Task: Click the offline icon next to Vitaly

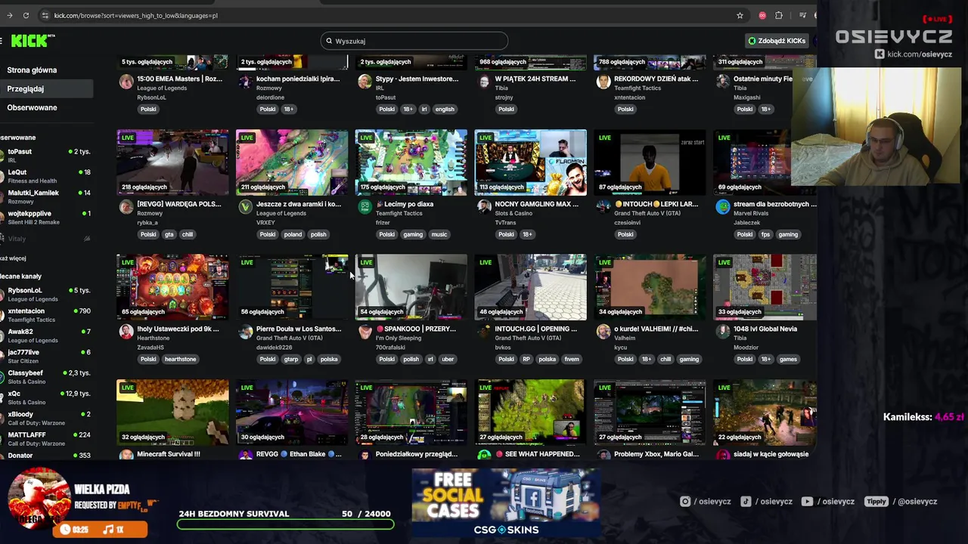Action: point(86,239)
